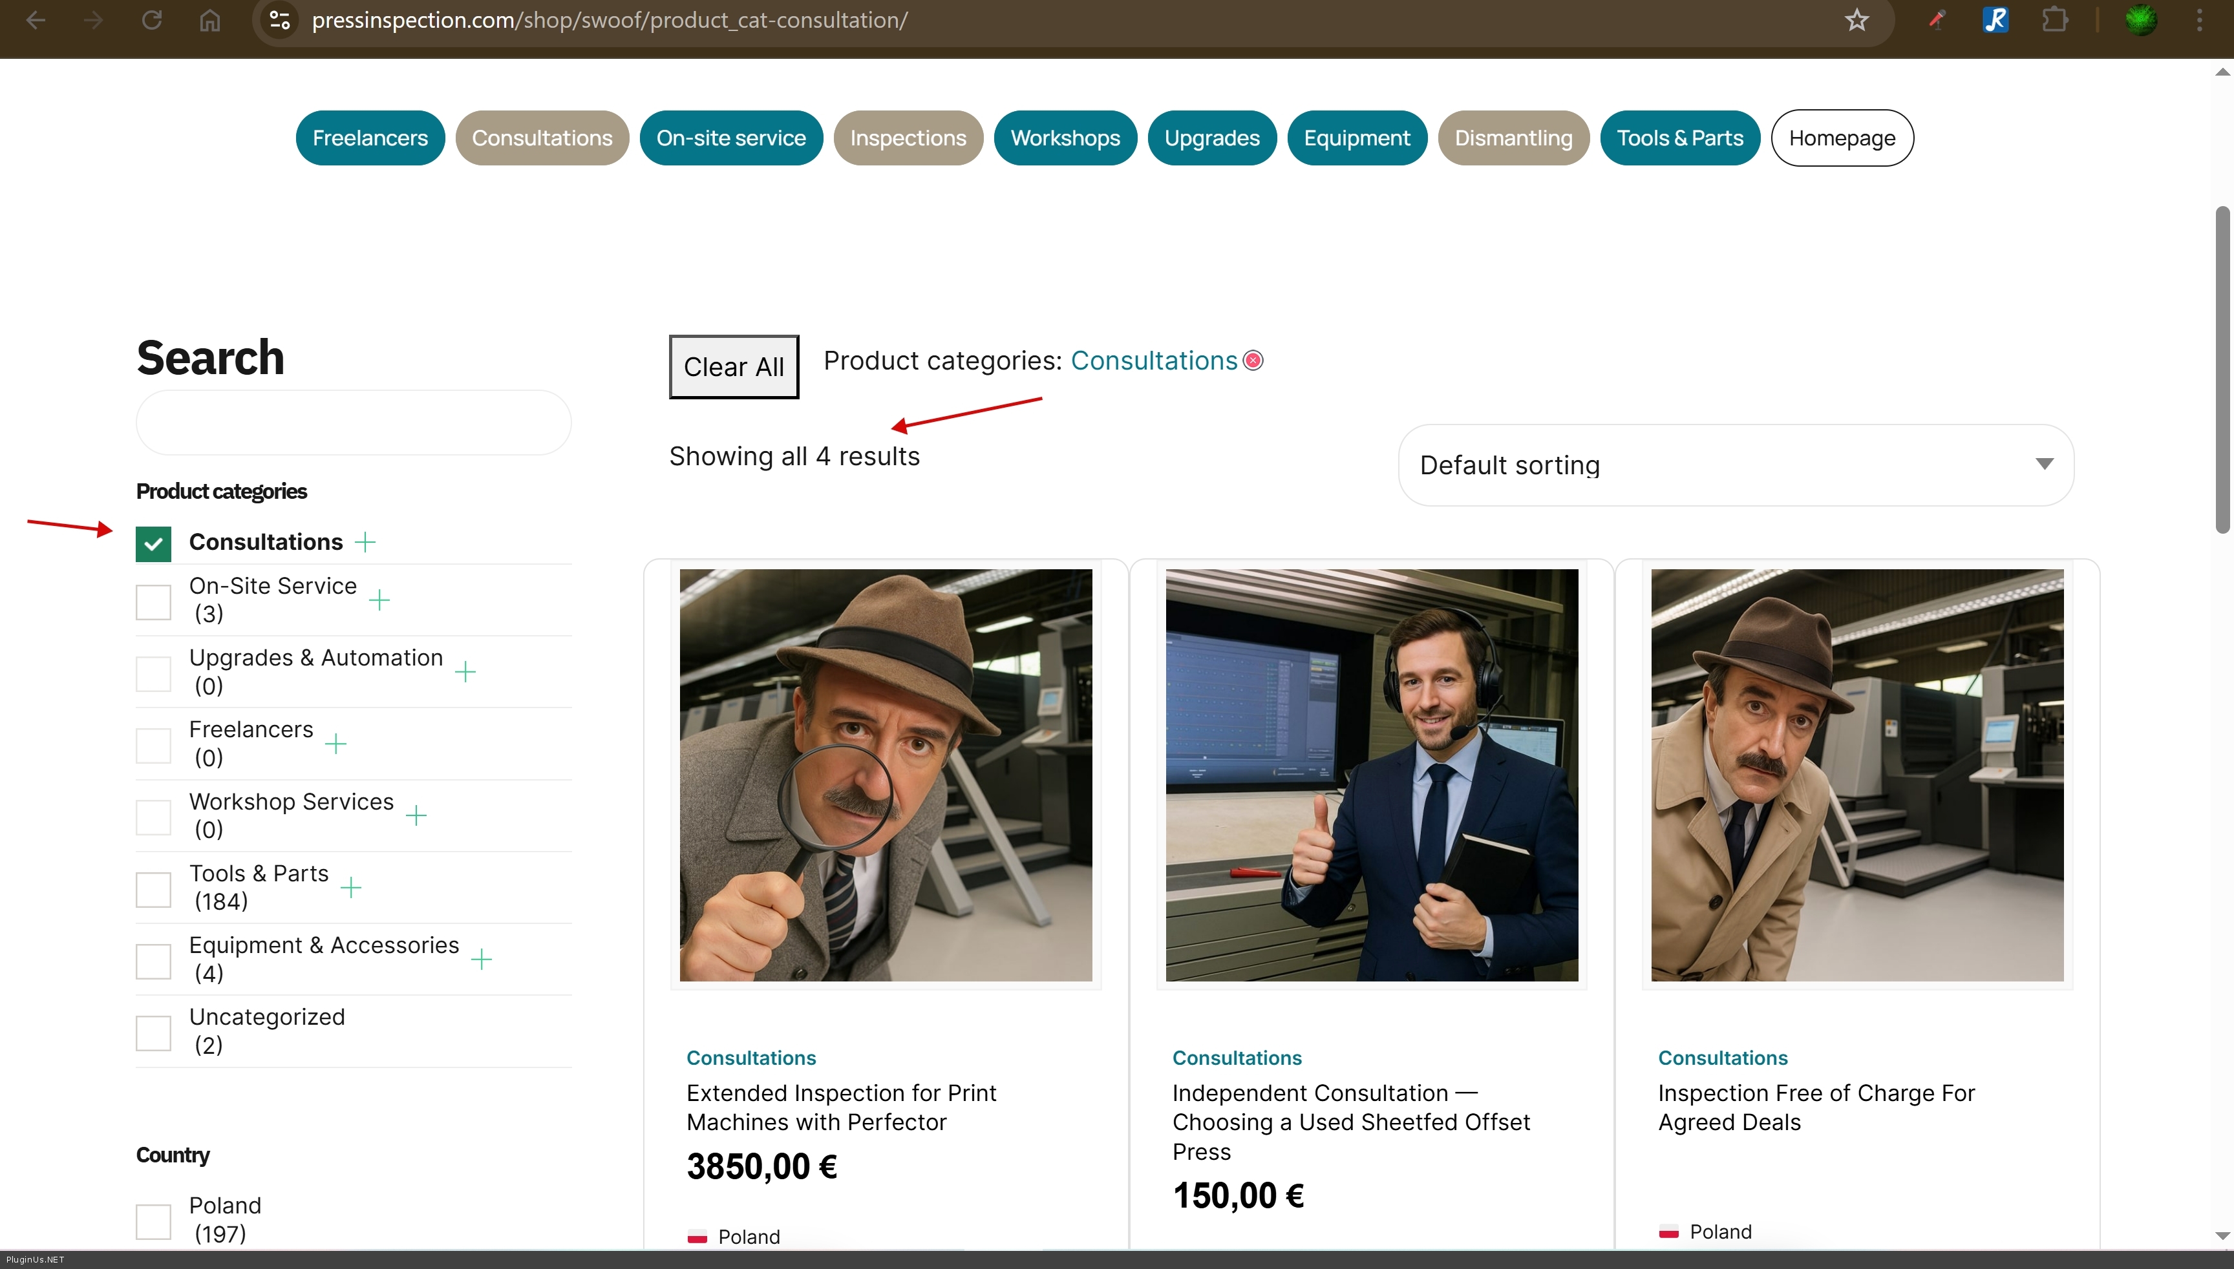Click the site information icon beside URL

point(279,20)
